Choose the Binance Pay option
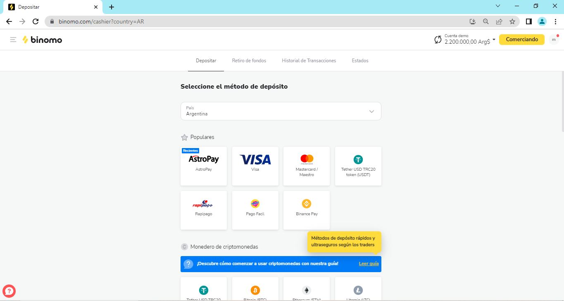 click(307, 210)
